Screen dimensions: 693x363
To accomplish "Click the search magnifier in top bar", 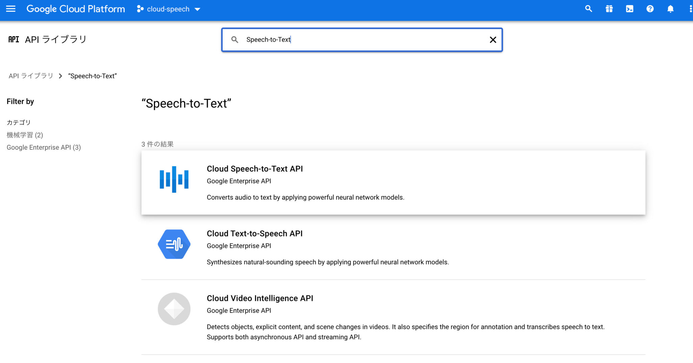I will point(589,9).
